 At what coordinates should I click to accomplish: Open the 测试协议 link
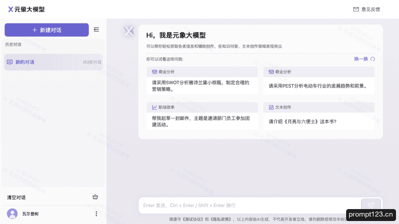[193, 219]
